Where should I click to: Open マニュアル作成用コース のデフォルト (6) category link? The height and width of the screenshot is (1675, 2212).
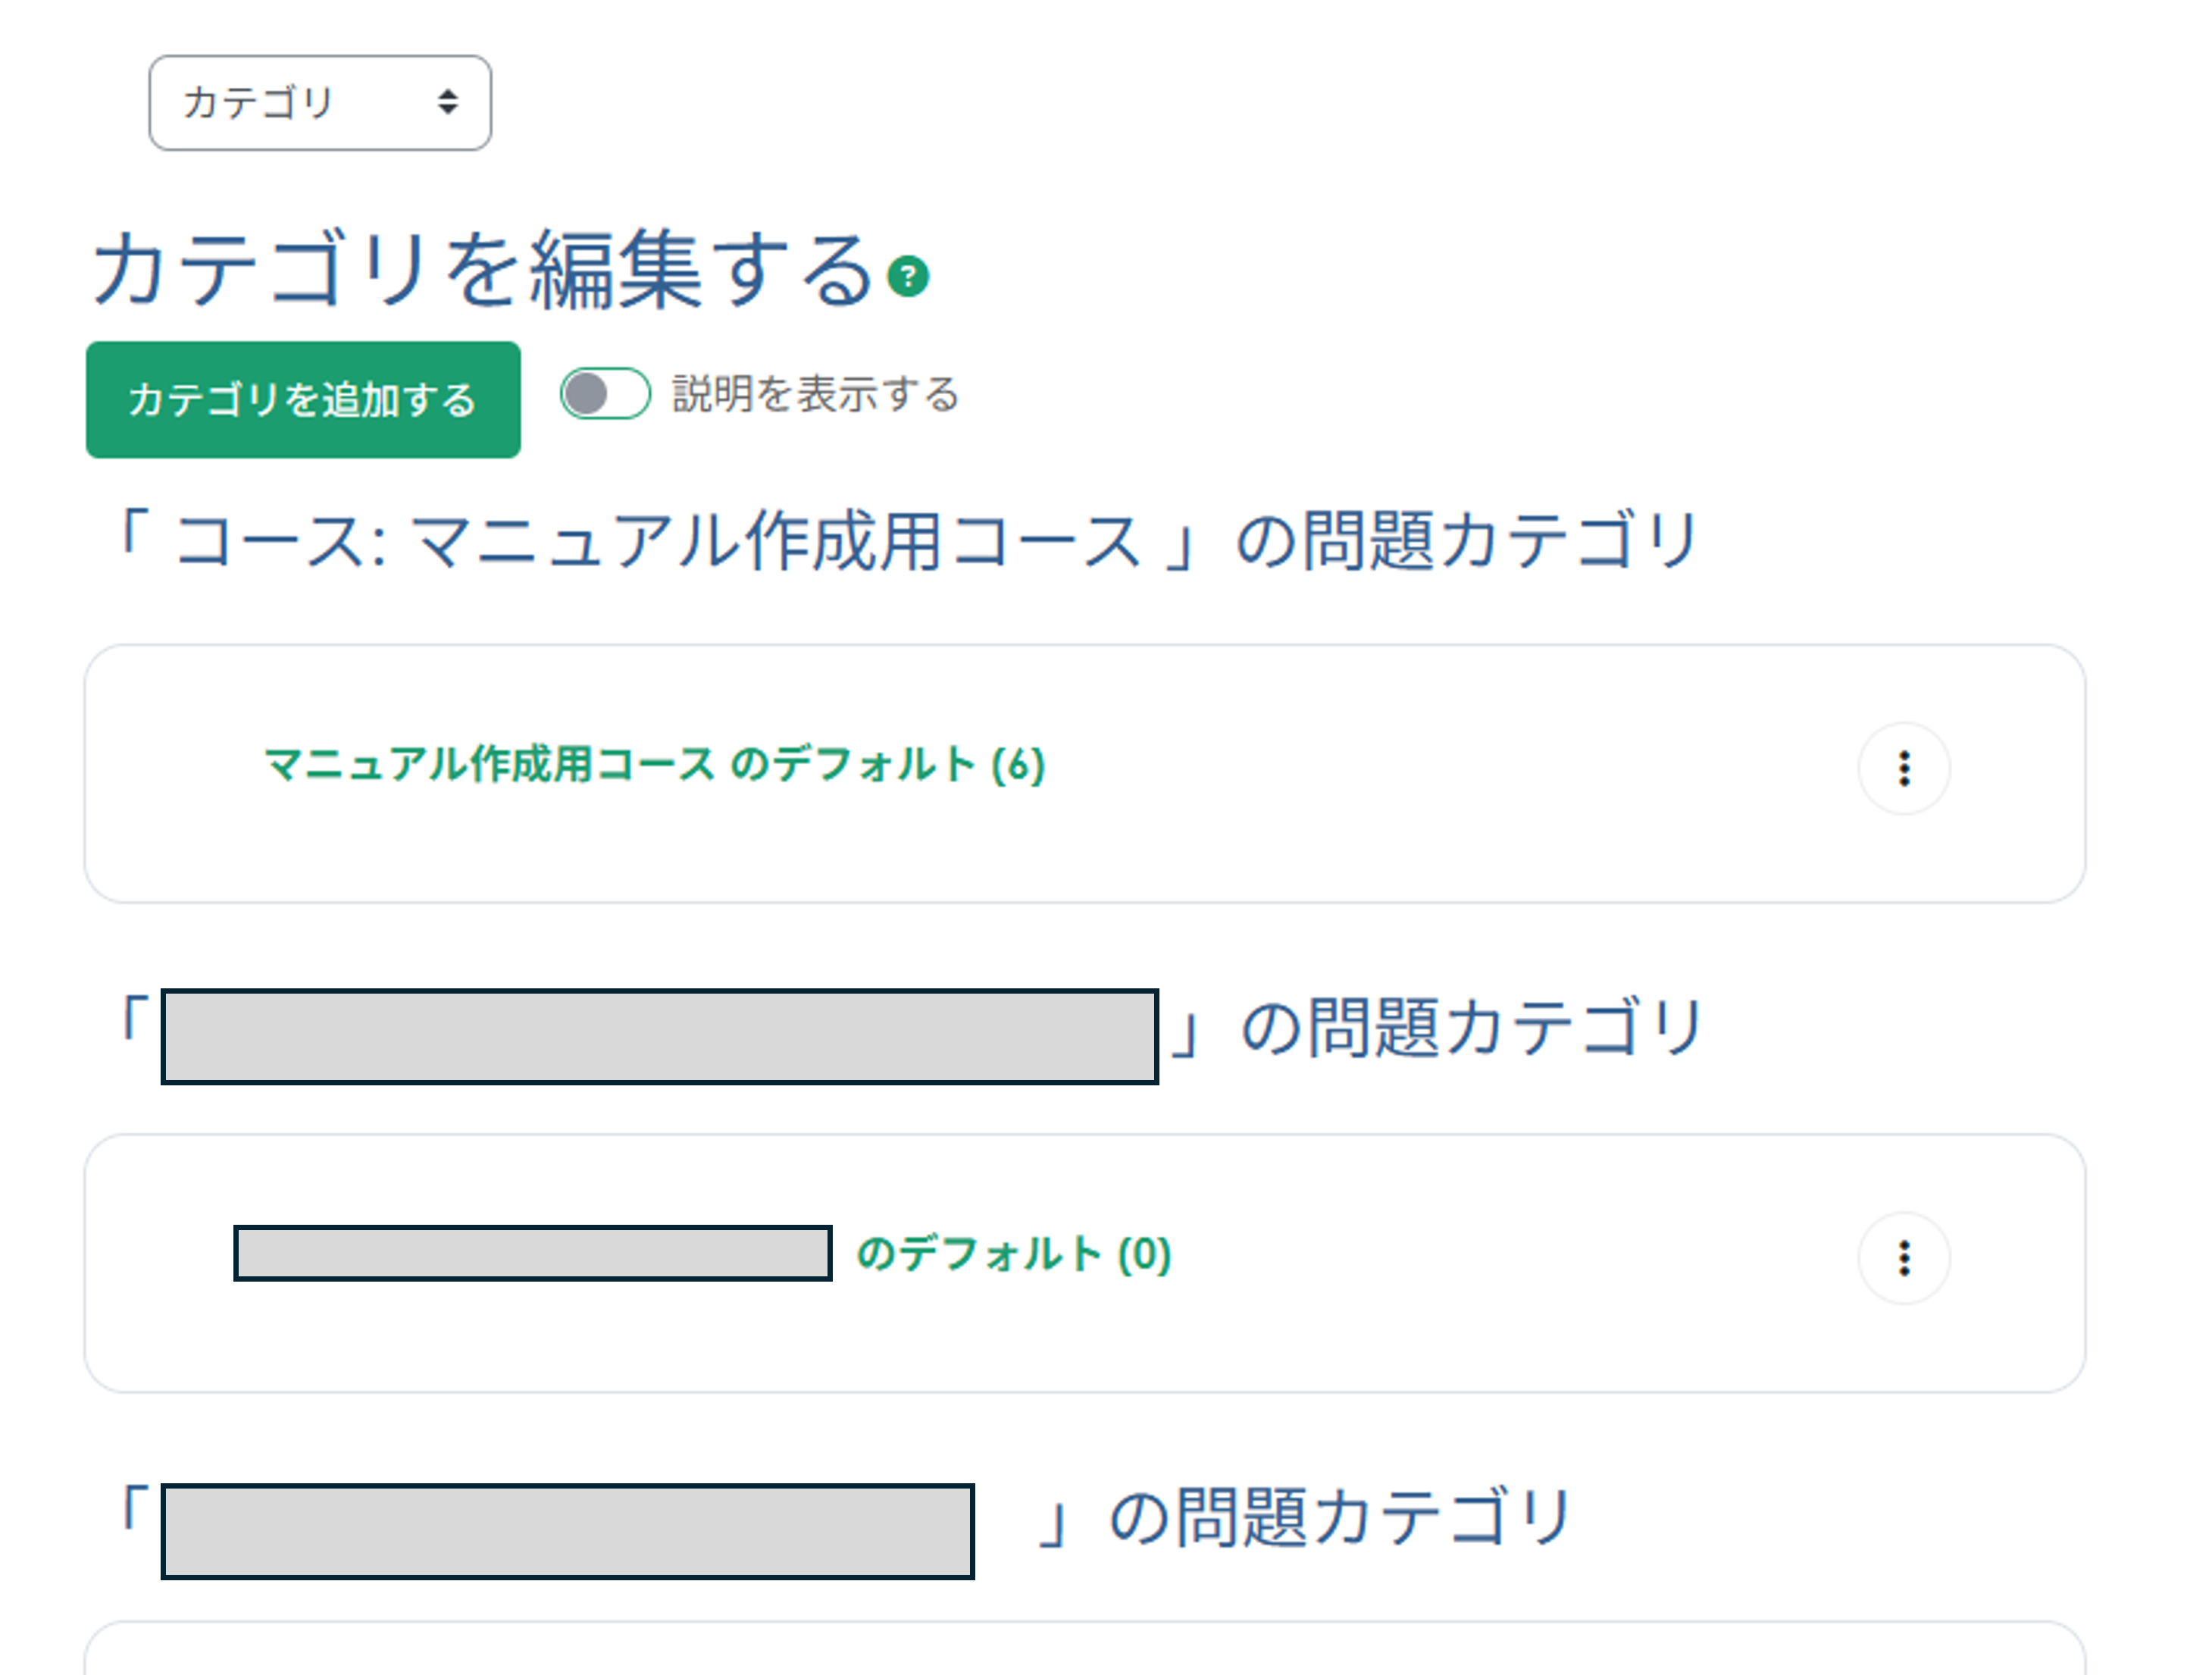654,766
